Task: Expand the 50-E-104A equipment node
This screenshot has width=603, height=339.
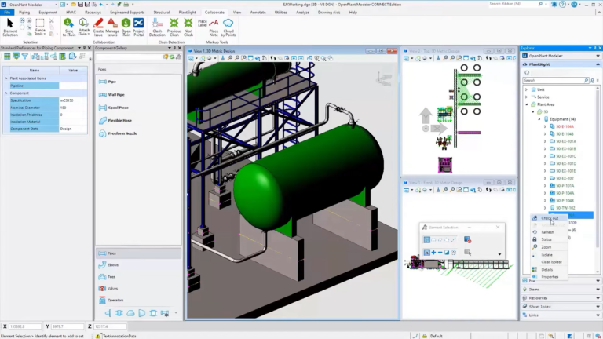Action: tap(545, 126)
